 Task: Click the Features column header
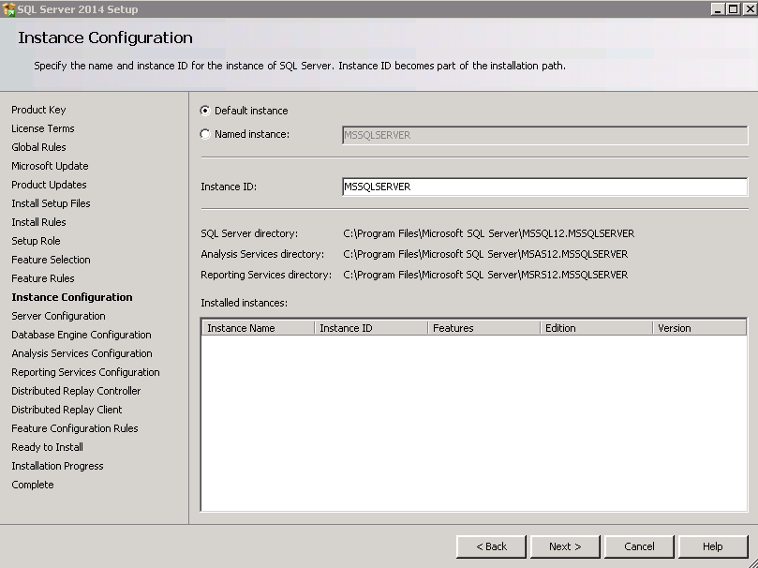click(483, 328)
